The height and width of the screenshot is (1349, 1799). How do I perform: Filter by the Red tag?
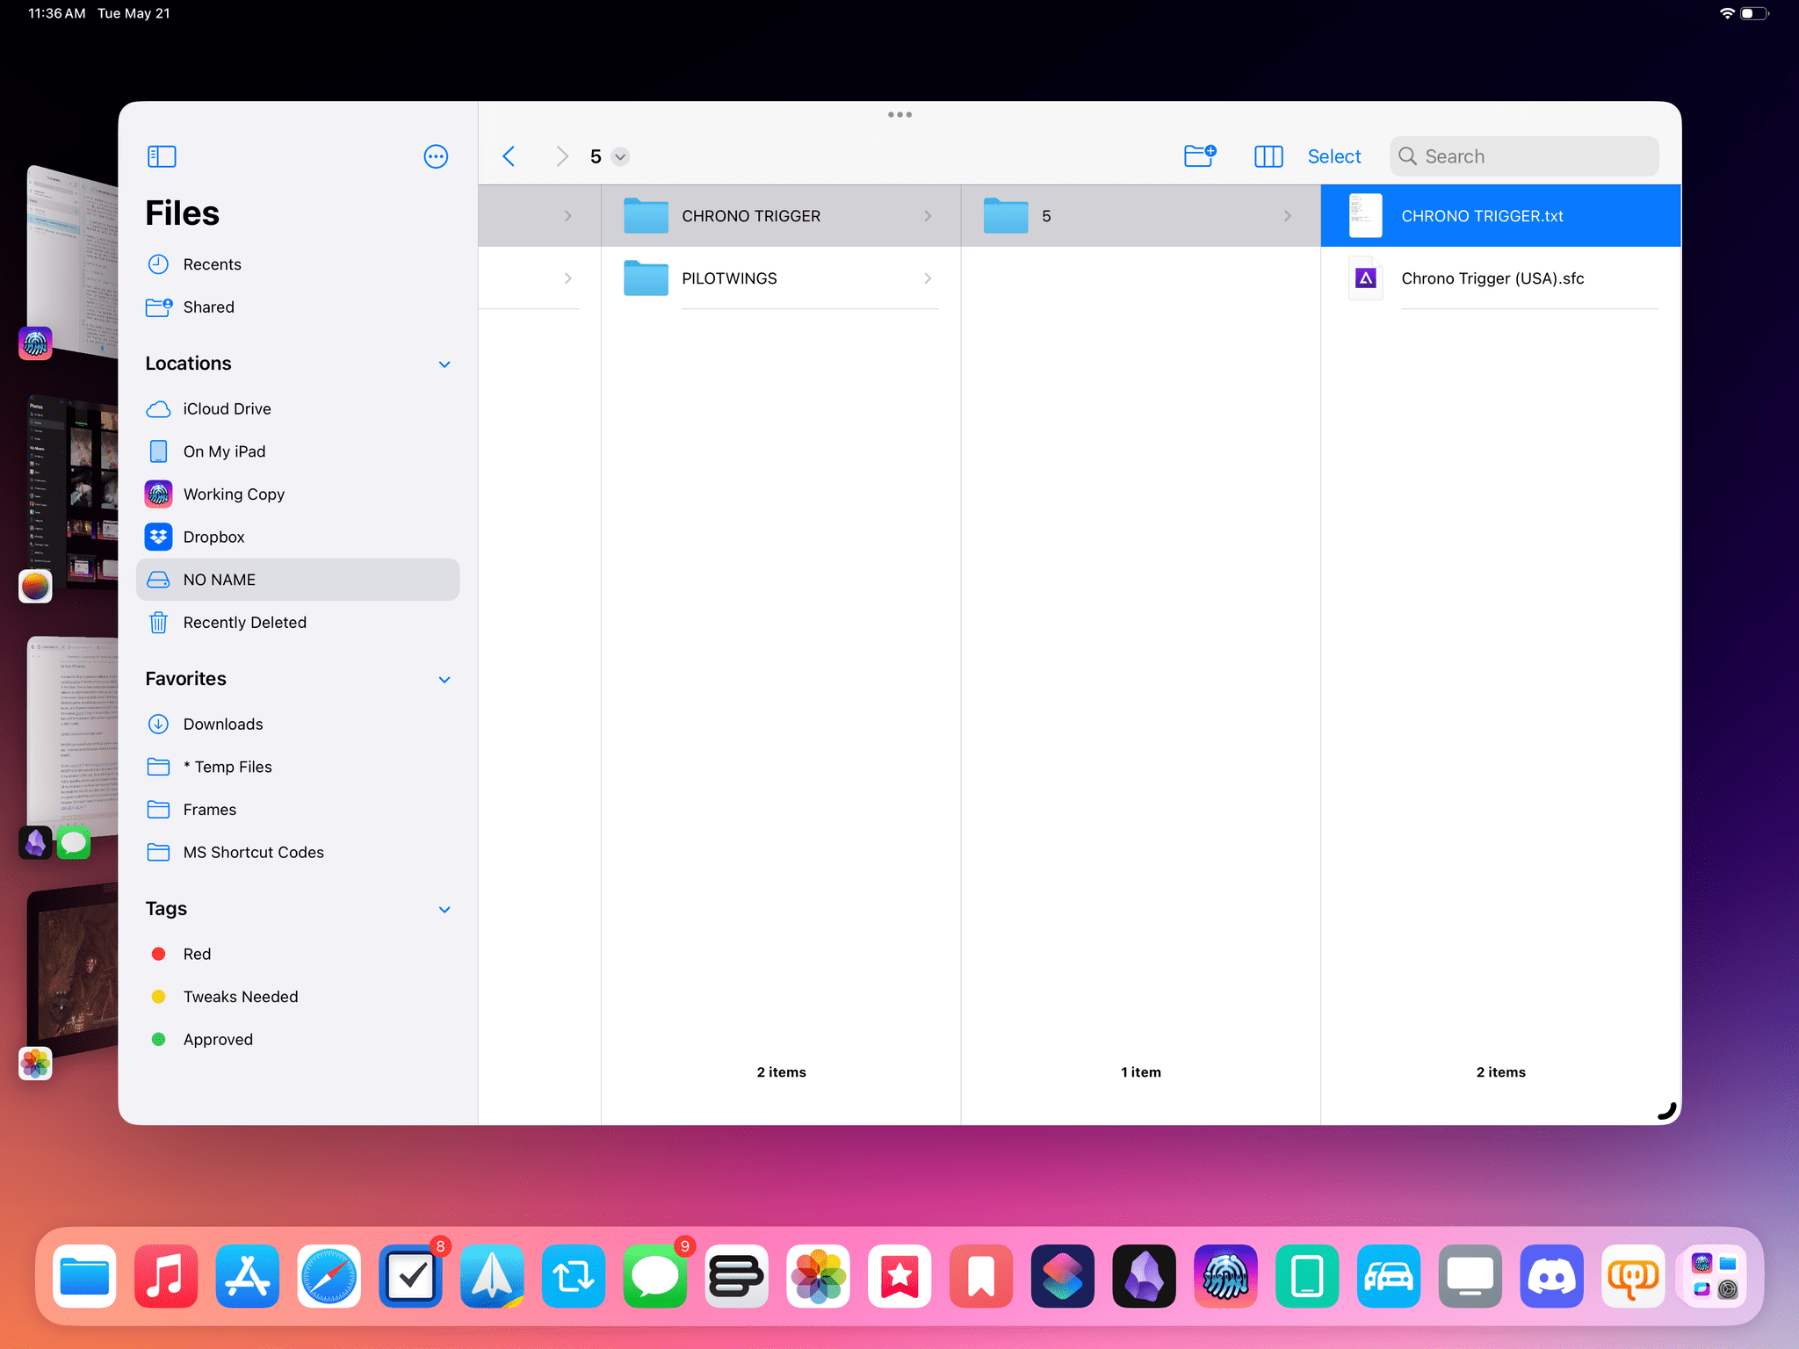pos(298,955)
